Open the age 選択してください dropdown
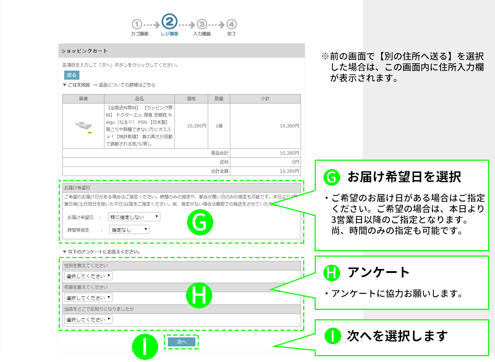 click(88, 297)
